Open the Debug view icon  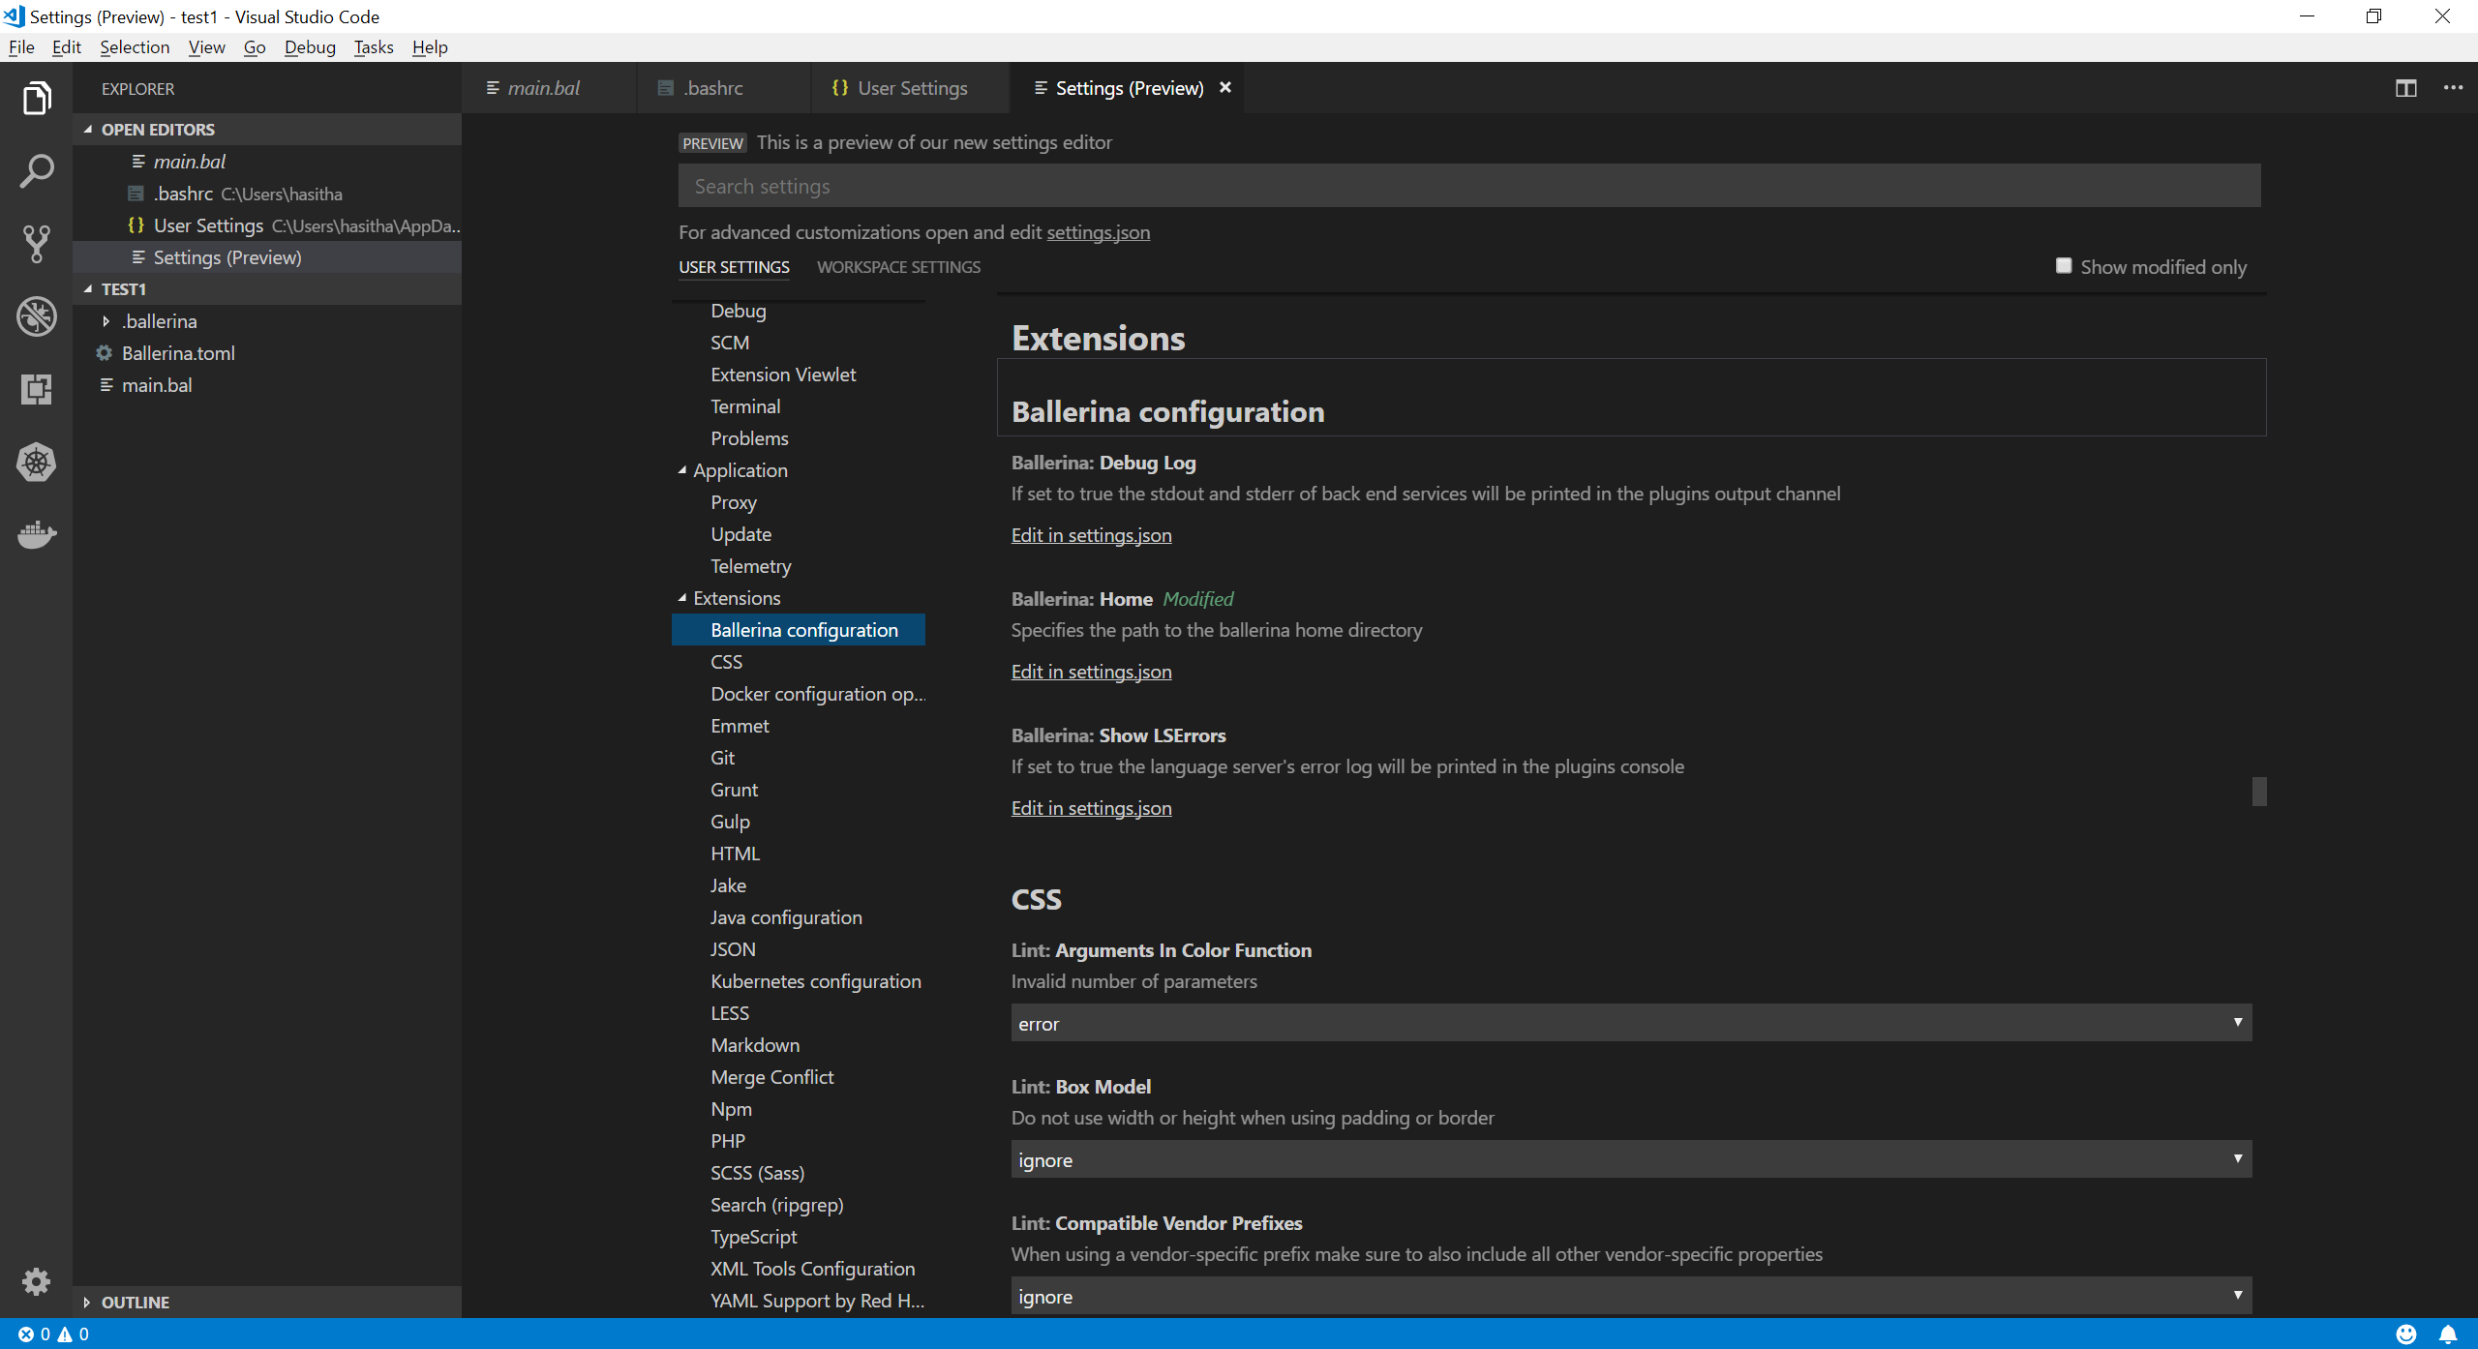click(x=36, y=316)
